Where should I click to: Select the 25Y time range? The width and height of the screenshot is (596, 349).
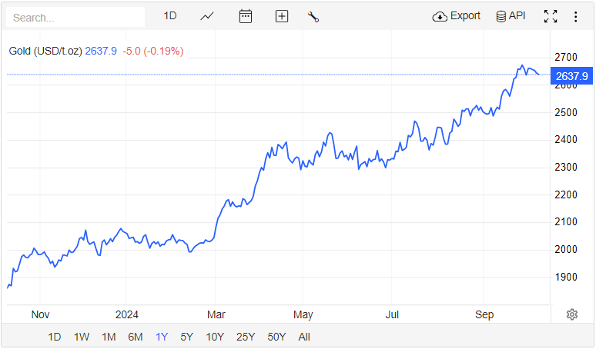click(246, 337)
